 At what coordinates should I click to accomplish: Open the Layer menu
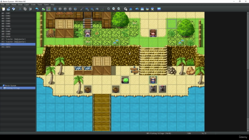pos(27,5)
